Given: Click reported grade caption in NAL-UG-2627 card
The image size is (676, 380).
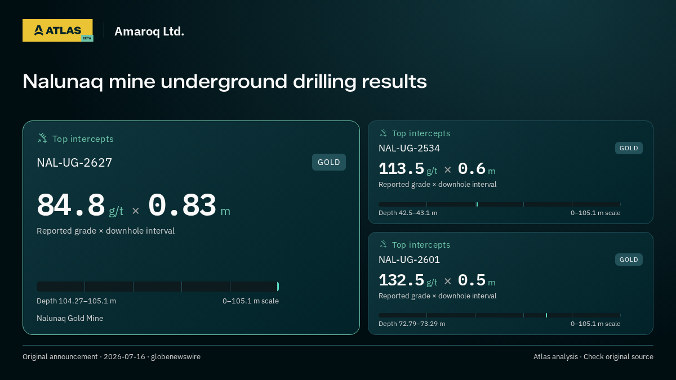Looking at the screenshot, I should point(105,231).
